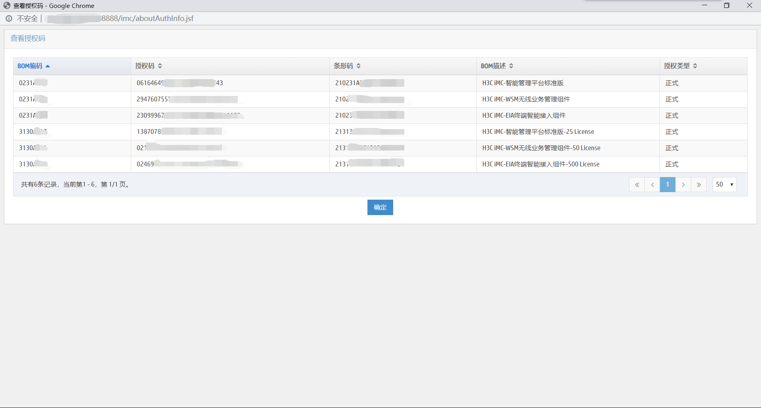Go to first page of records
761x408 pixels.
point(637,185)
